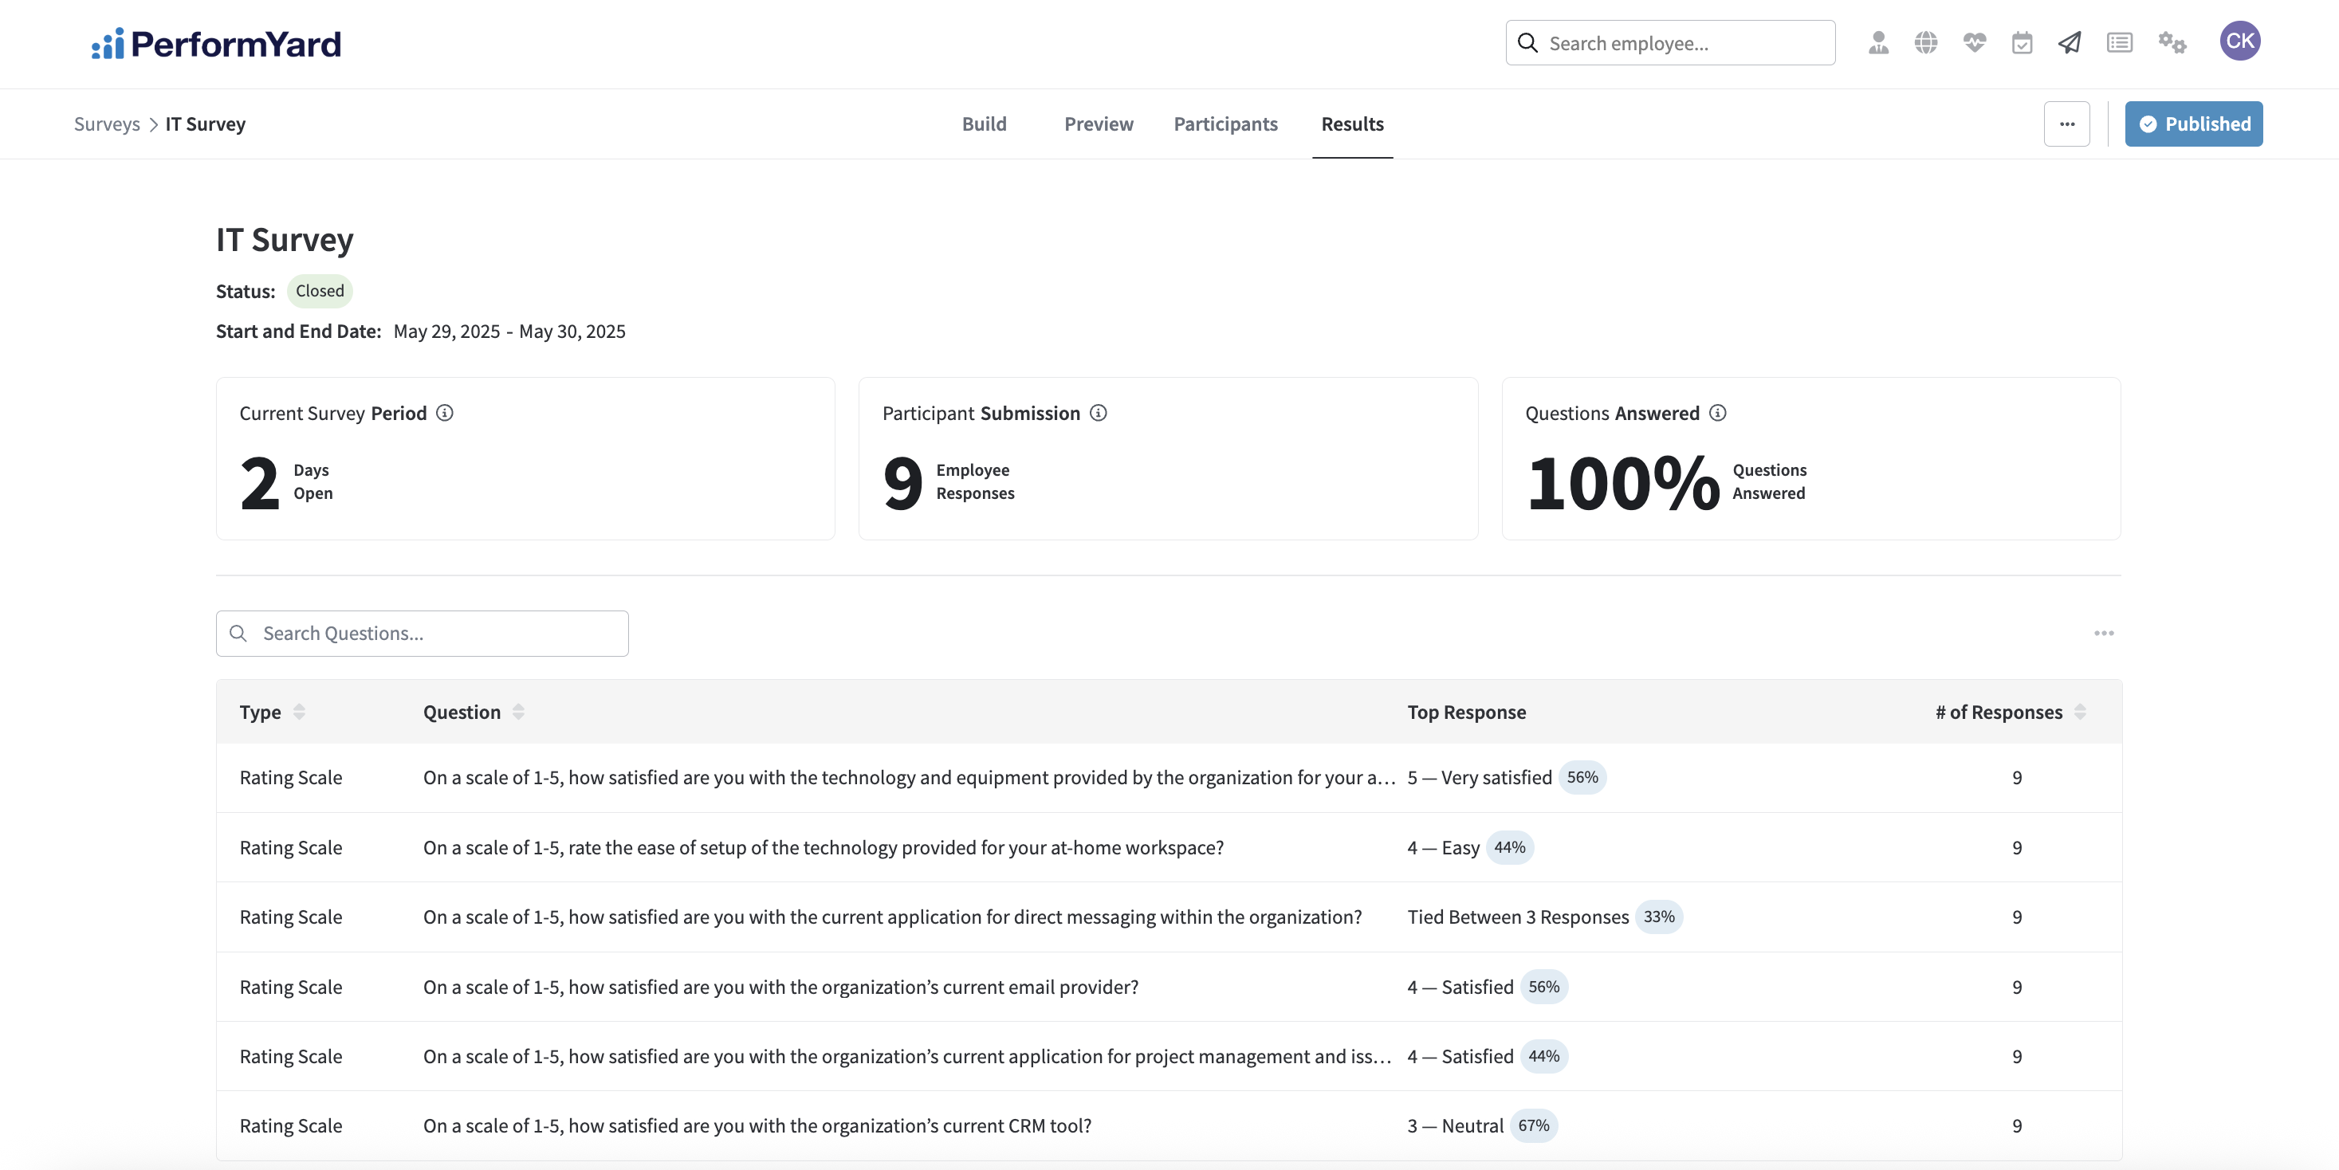Sort by # of Responses column
2339x1170 pixels.
pos(2080,713)
